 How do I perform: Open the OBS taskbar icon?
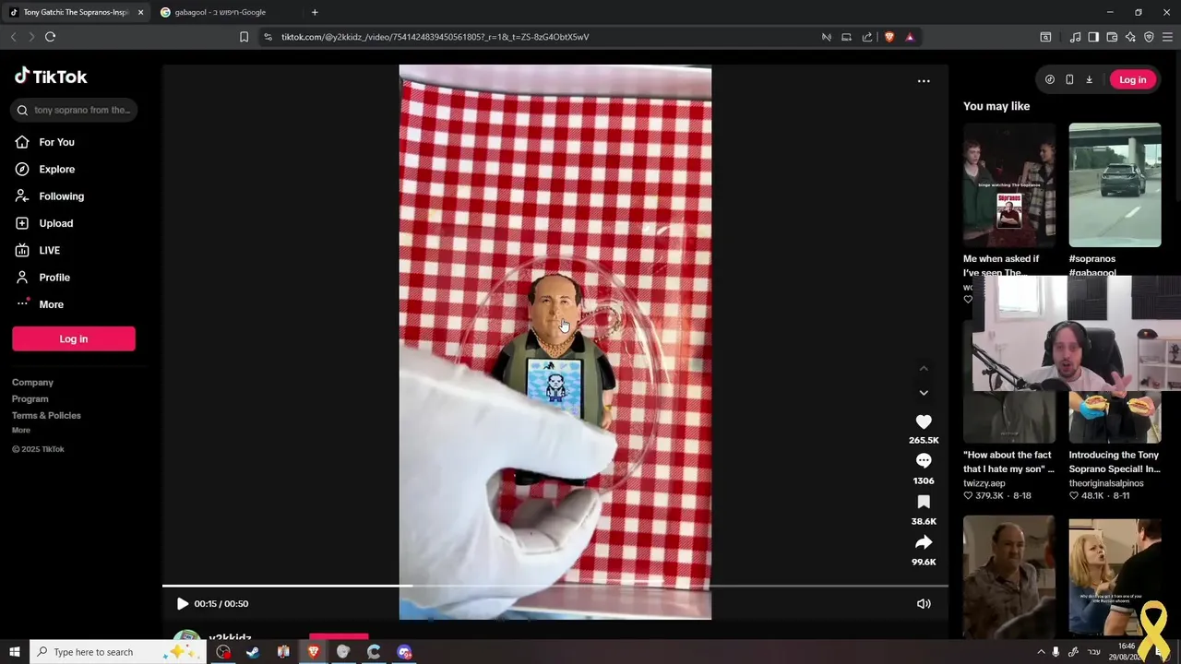pyautogui.click(x=223, y=652)
